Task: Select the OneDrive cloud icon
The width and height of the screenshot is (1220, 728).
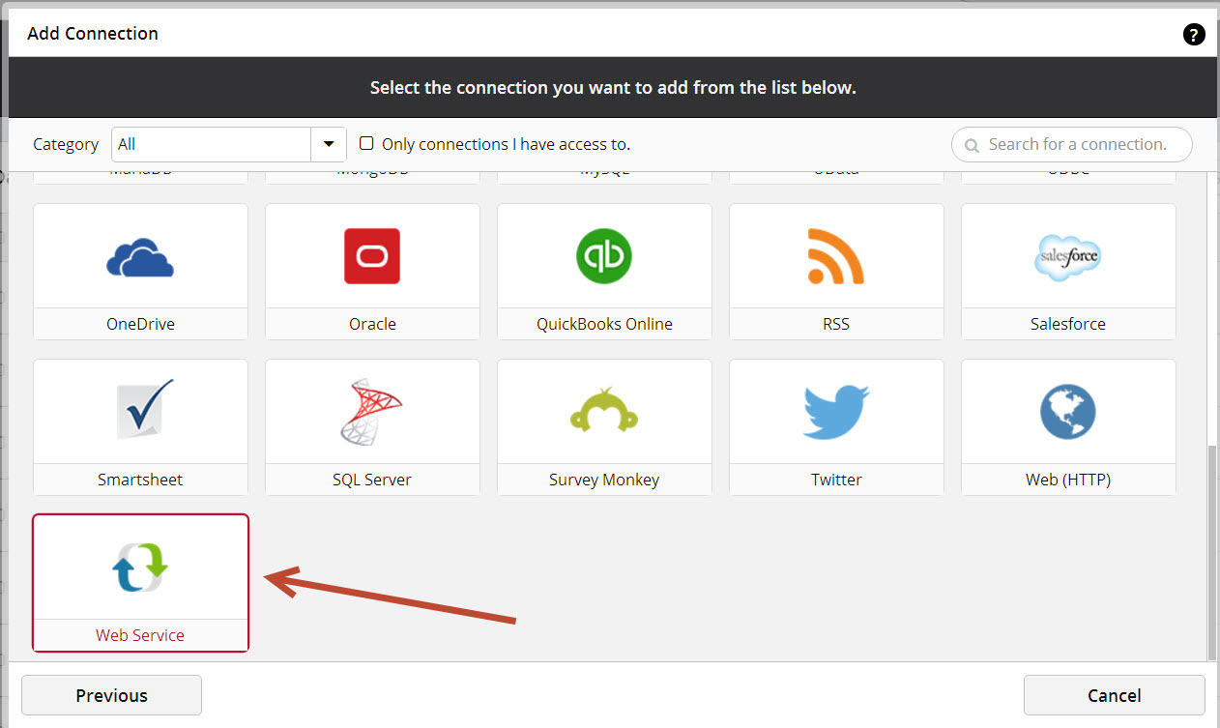Action: 140,257
